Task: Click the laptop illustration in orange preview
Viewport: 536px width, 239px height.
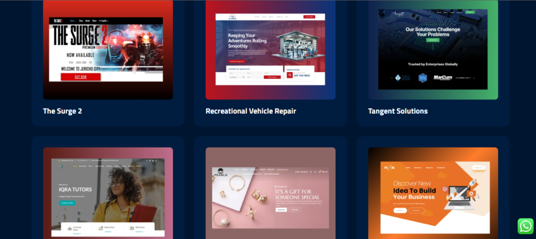Action: 461,192
